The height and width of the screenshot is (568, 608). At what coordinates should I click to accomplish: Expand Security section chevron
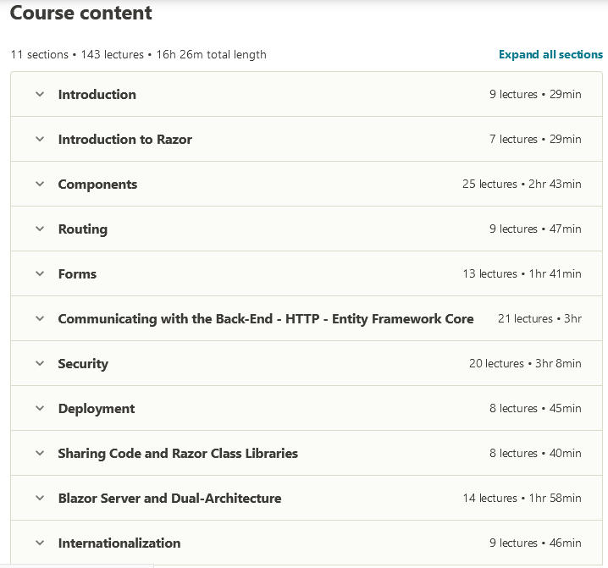pos(39,364)
